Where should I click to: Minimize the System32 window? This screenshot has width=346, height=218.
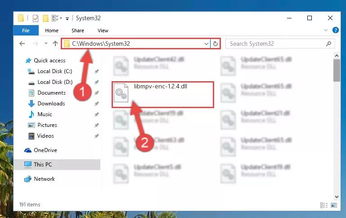(289, 18)
